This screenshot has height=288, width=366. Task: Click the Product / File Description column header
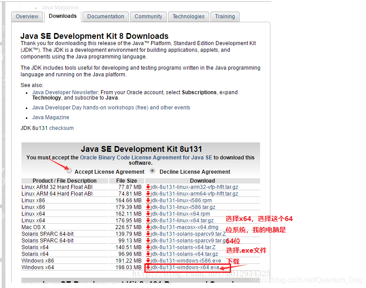pyautogui.click(x=65, y=181)
